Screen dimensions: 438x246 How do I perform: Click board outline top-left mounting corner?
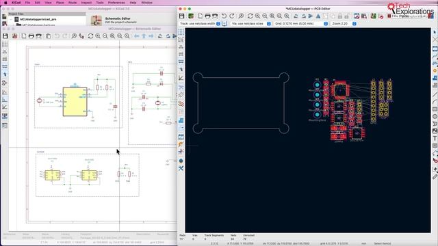point(198,77)
